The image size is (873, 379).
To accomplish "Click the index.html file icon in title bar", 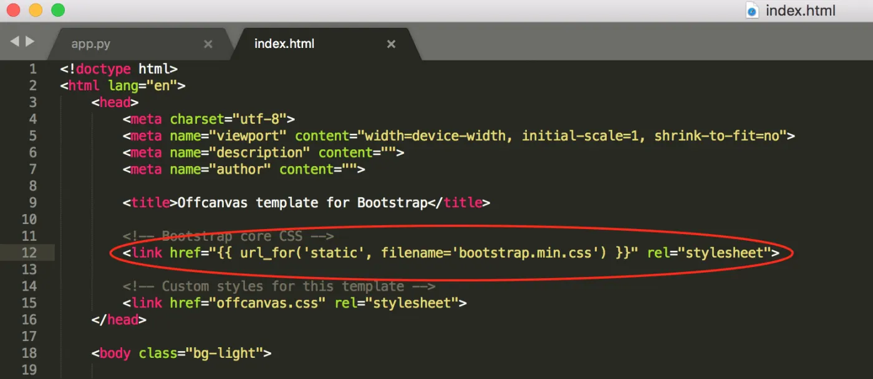I will (753, 10).
